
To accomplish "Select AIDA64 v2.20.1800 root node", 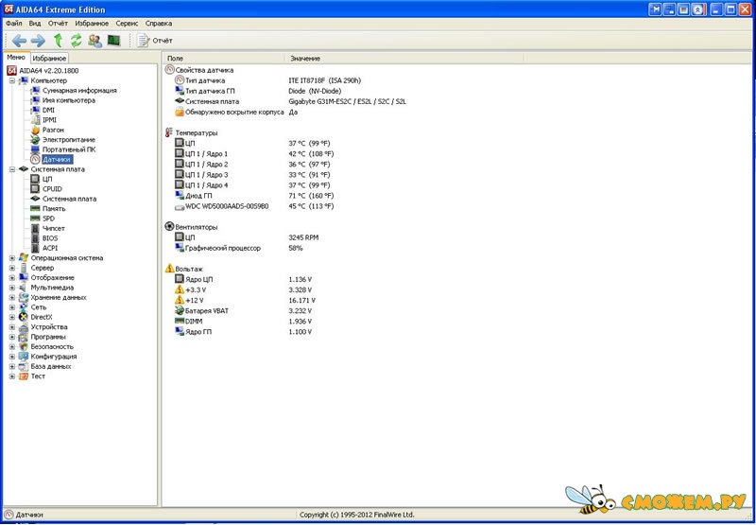I will 49,70.
